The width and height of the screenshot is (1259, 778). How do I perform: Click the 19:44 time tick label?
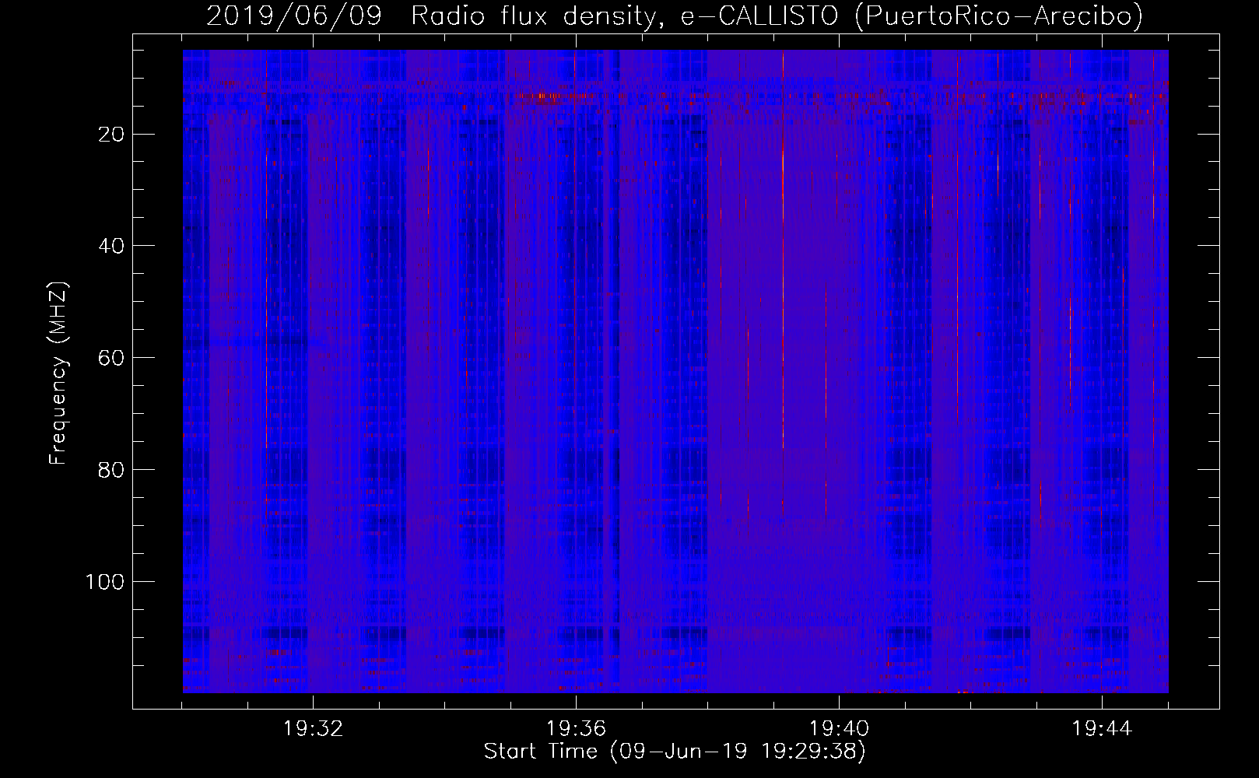coord(1102,729)
